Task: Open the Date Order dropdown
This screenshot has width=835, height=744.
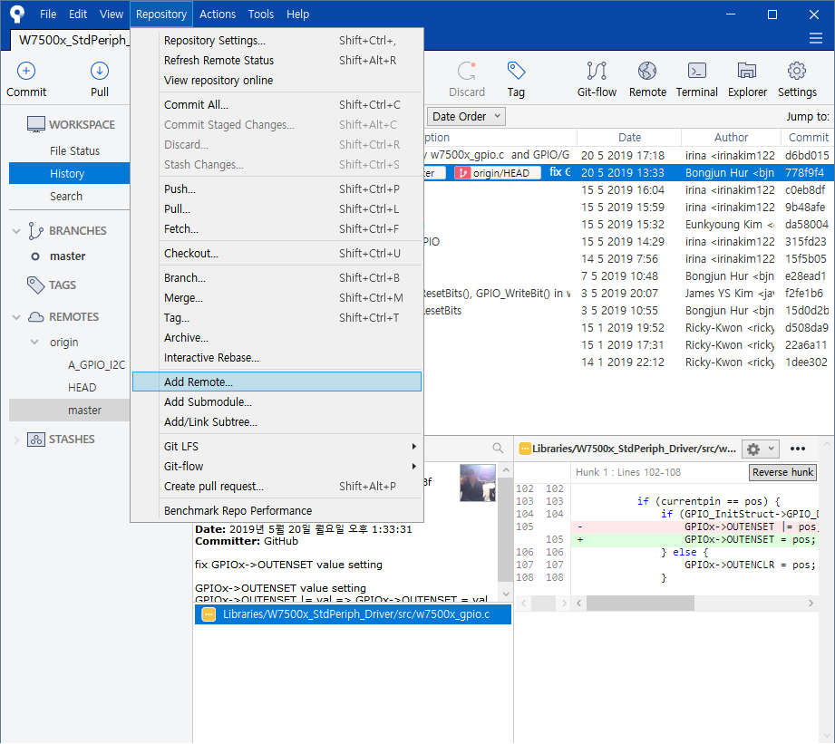Action: point(466,117)
